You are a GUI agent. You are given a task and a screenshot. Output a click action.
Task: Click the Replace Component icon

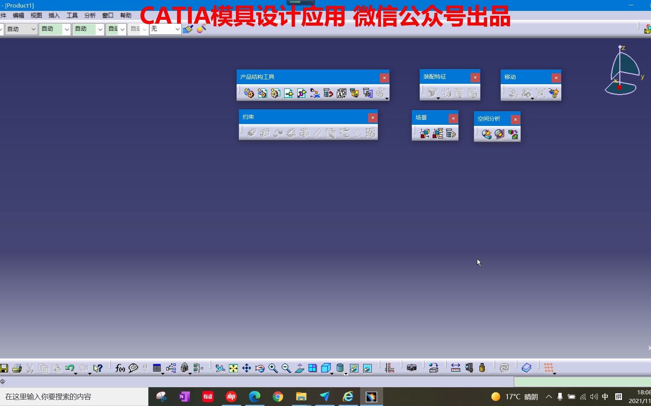pos(315,93)
